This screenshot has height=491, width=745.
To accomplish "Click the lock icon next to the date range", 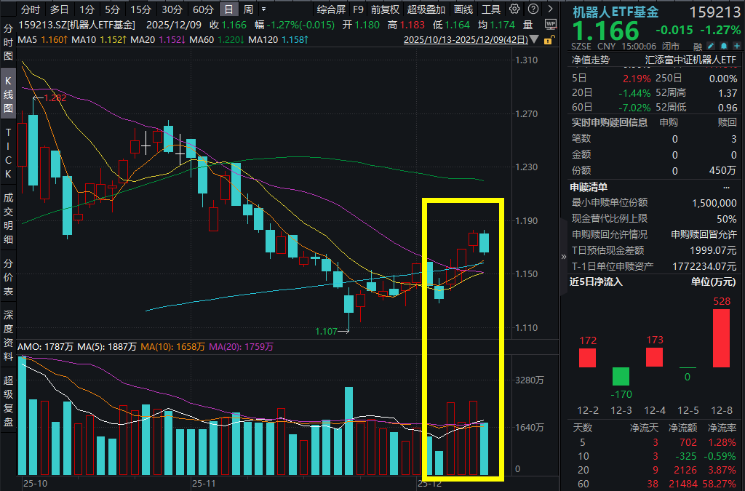I will coord(548,41).
